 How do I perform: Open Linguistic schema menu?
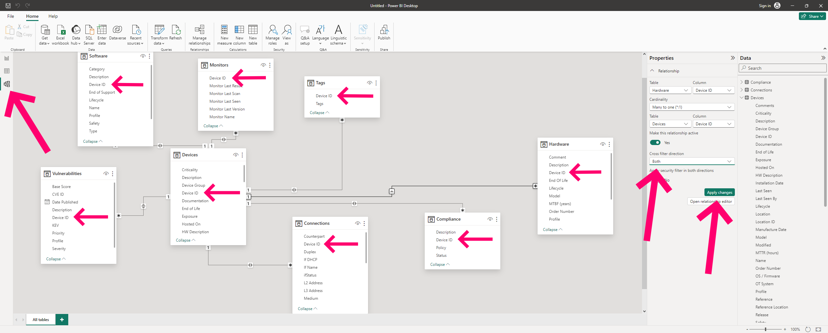point(338,35)
